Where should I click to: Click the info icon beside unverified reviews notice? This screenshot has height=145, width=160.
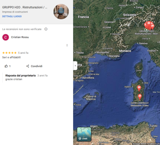pyautogui.click(x=46, y=29)
